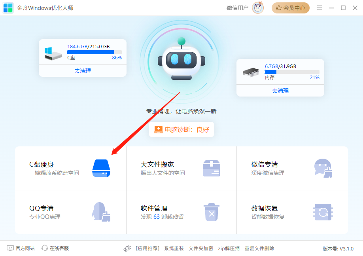Screen dimensions: 363x256
Task: Open the 官方网站 link
Action: point(25,248)
